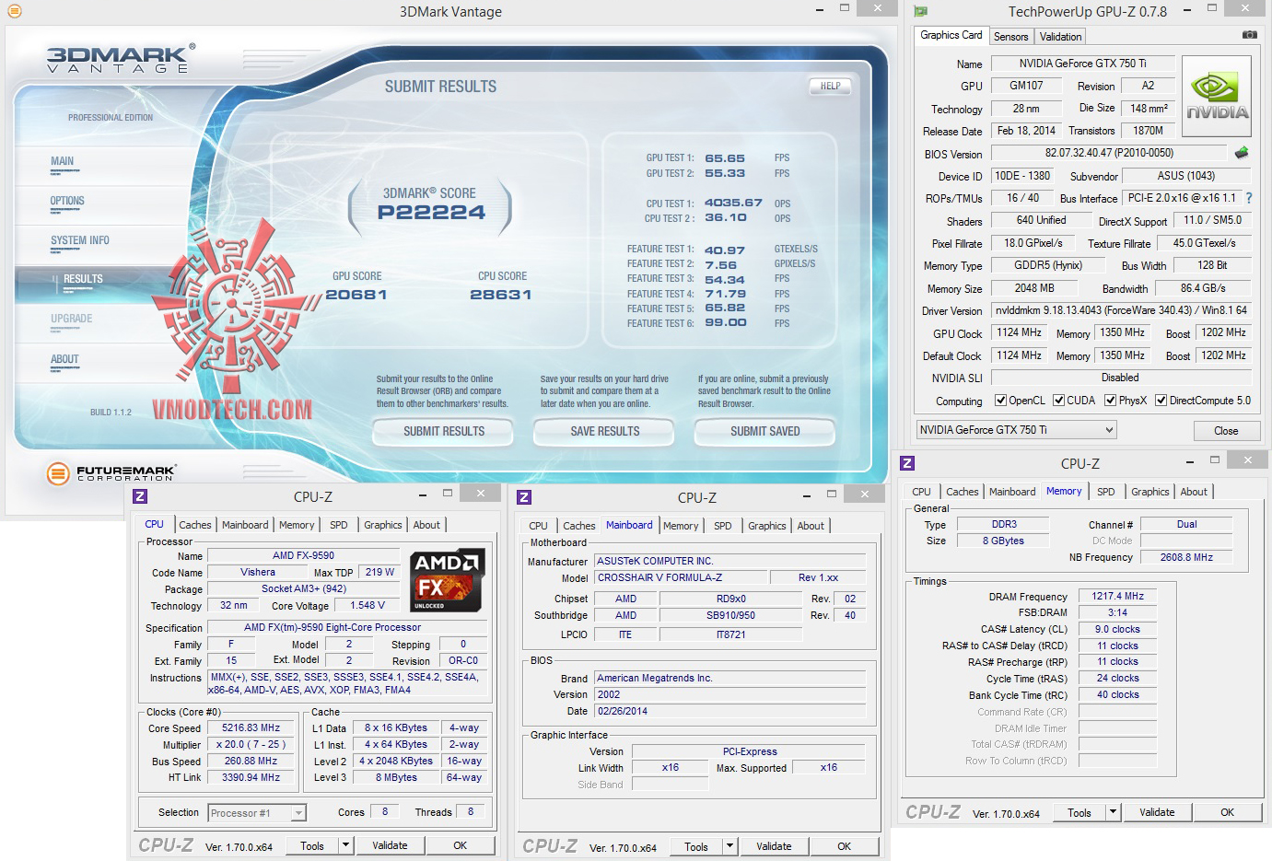This screenshot has width=1272, height=861.
Task: Click Validate in the CPU-Z CPU window
Action: pos(390,845)
